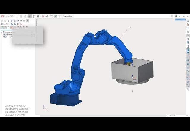Open the help question mark icon

pos(176,16)
